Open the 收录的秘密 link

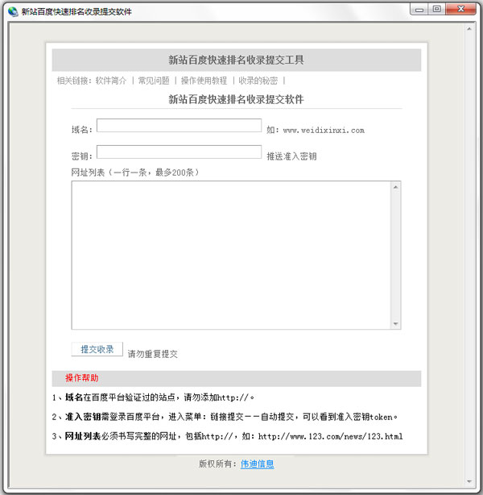click(x=258, y=81)
